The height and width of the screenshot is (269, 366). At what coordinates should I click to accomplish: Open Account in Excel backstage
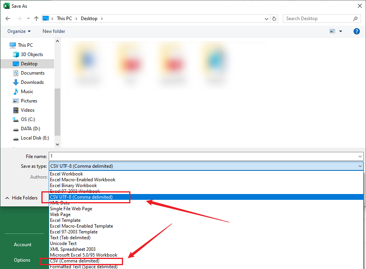tap(22, 245)
